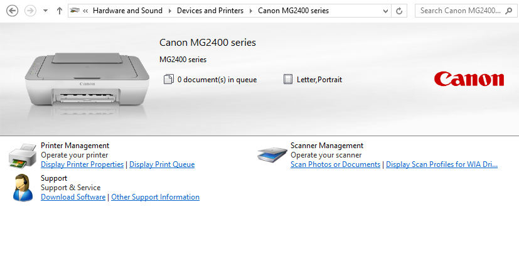Open the Display Print Queue link
The image size is (519, 273).
(162, 164)
